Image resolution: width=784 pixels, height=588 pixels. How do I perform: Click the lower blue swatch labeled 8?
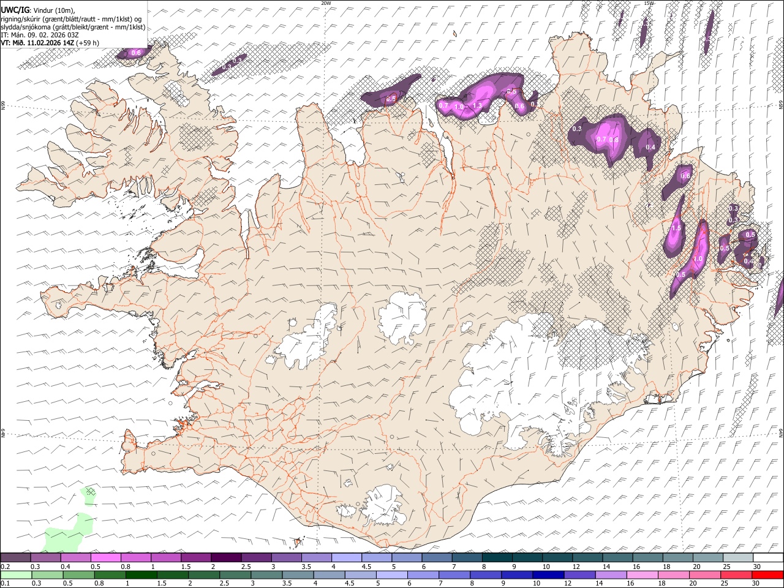coord(486,575)
